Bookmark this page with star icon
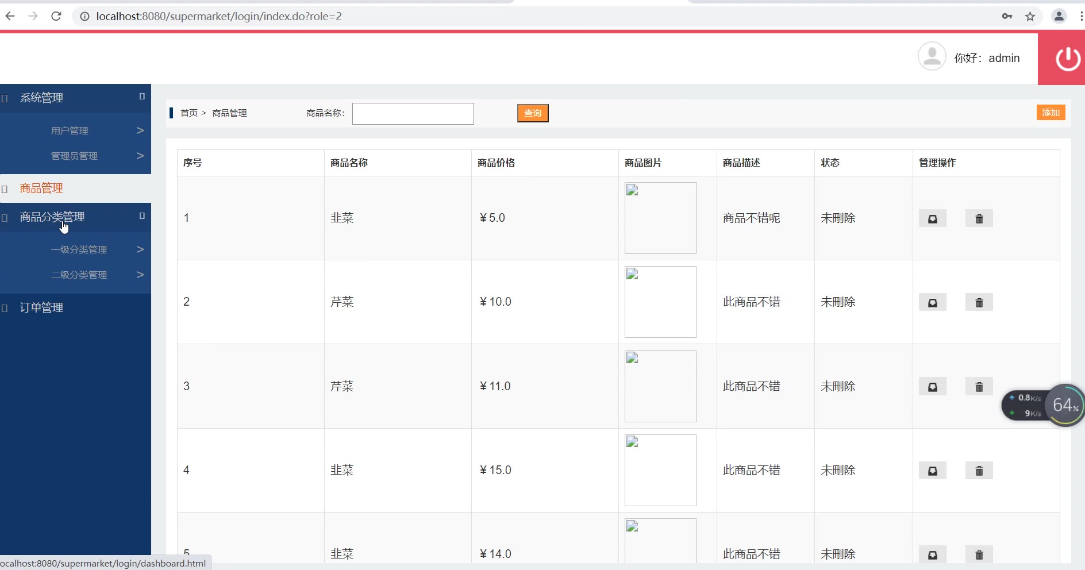The image size is (1085, 570). point(1030,16)
